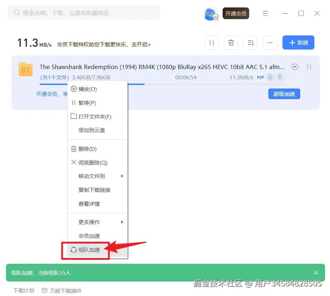The image size is (330, 296).
Task: Click the 开通会员 link under the task
Action: tap(52, 94)
